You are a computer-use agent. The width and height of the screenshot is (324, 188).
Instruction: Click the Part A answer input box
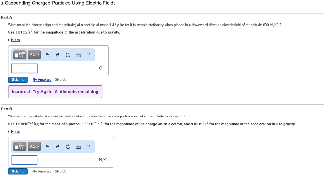point(24,68)
